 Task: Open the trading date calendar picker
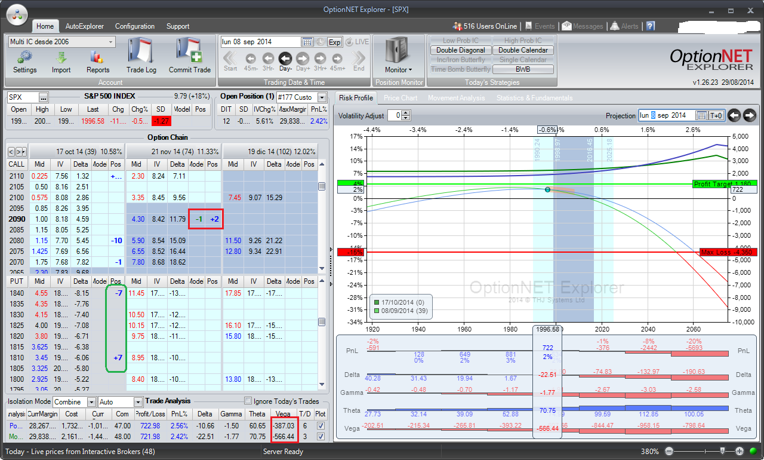[x=307, y=42]
